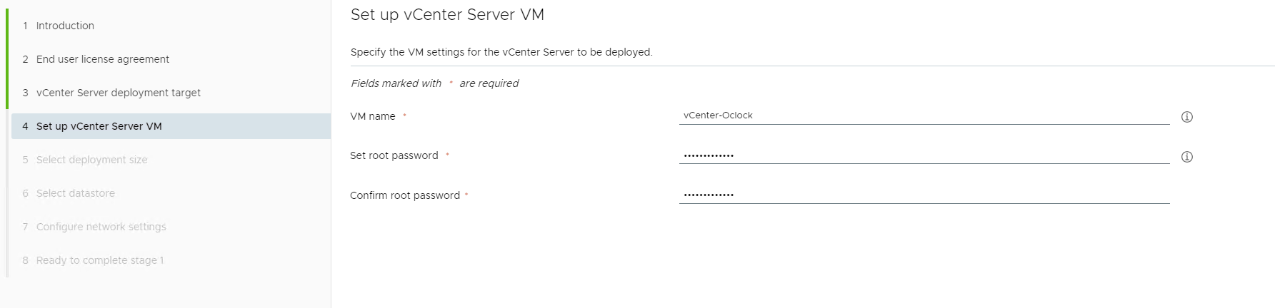Click the required asterisk beside VM name
Screen dimensions: 1275x308
coord(404,115)
